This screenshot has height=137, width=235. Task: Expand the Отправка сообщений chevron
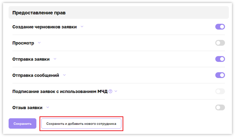point(64,75)
